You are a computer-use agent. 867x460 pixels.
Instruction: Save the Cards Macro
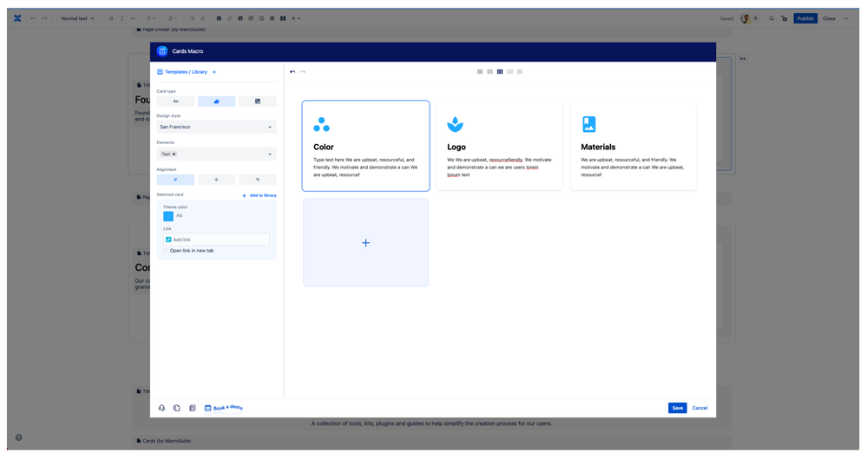(x=677, y=408)
